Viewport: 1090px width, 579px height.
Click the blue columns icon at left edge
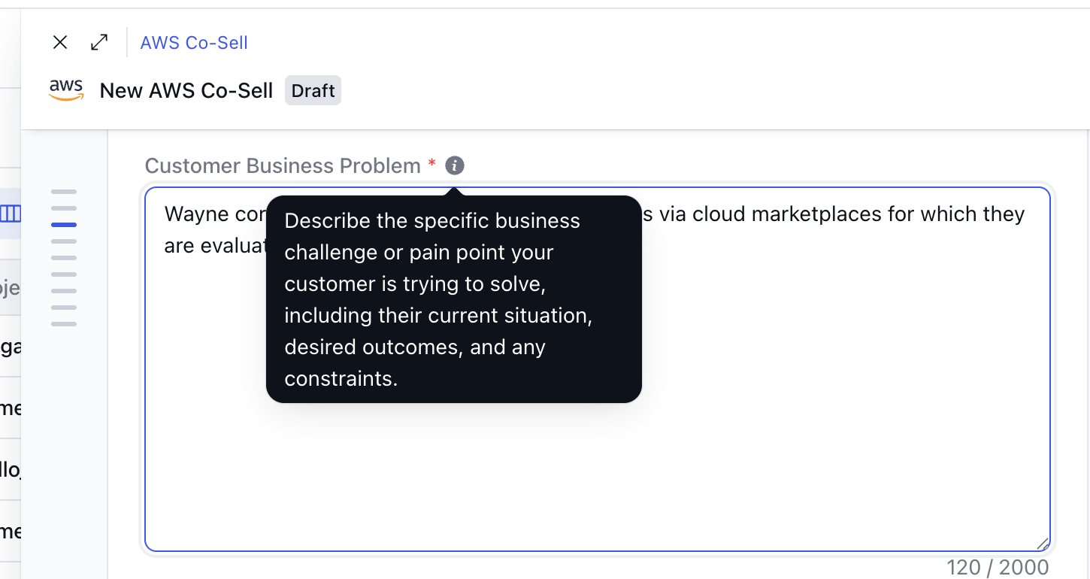coord(11,214)
